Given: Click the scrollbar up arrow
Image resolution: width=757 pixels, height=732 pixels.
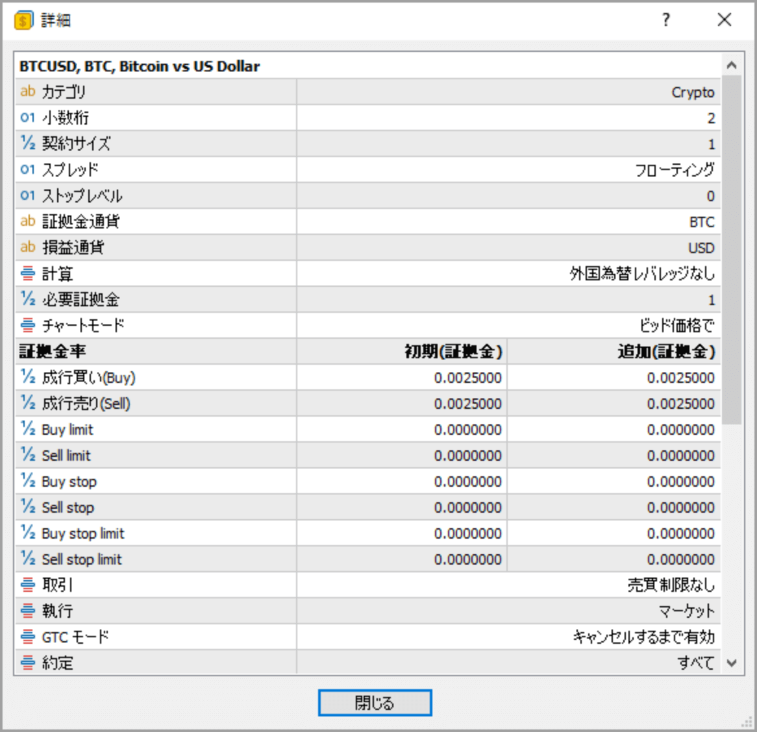Looking at the screenshot, I should click(732, 65).
